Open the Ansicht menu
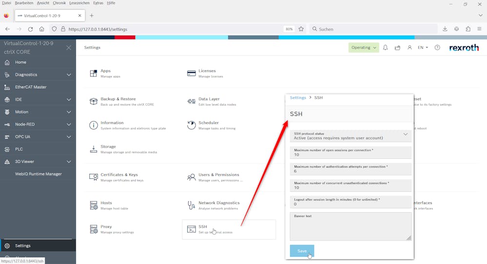Screen dimensions: 487x264 (43, 3)
